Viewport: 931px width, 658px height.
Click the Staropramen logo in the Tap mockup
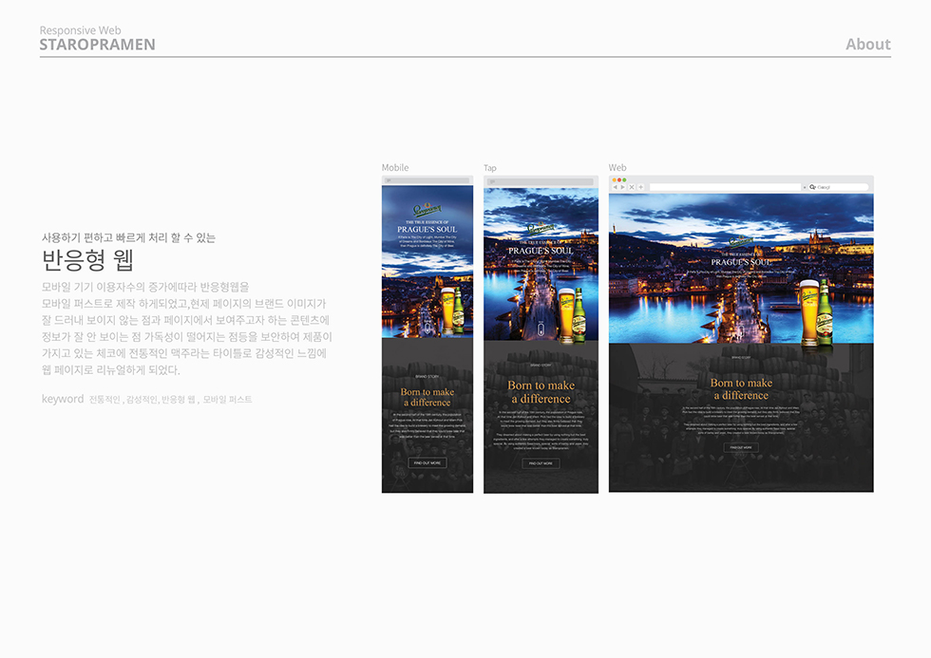click(x=541, y=228)
